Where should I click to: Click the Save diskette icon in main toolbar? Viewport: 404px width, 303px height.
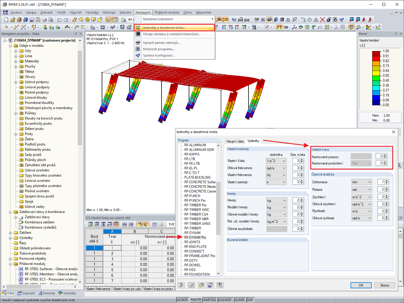tap(31, 20)
